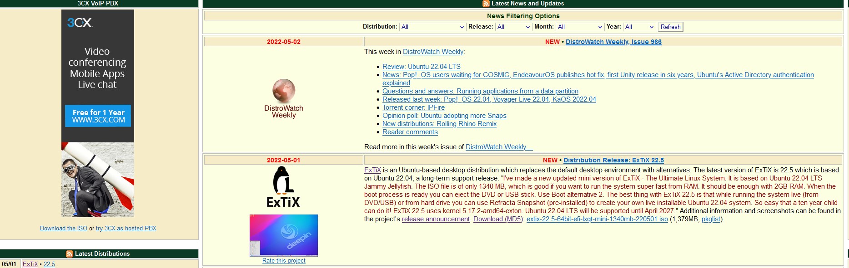849x268 pixels.
Task: Click the Refresh button
Action: [x=670, y=27]
